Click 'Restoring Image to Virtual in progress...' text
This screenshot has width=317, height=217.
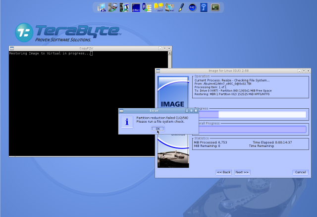(x=50, y=54)
